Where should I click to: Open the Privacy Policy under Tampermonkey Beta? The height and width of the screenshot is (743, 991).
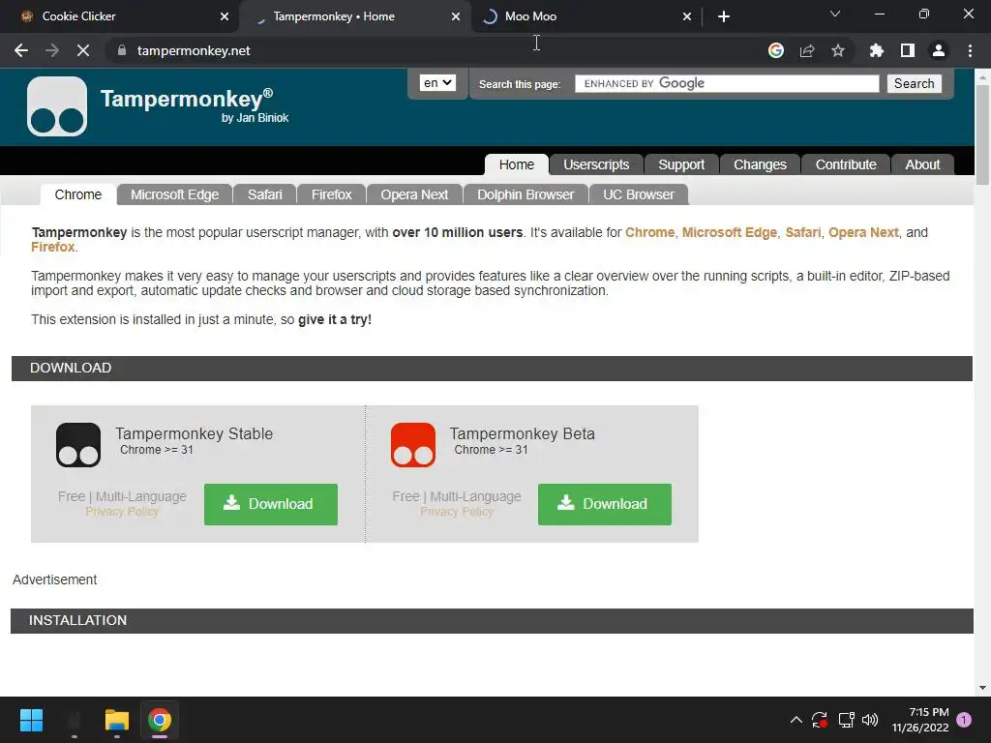pos(457,512)
